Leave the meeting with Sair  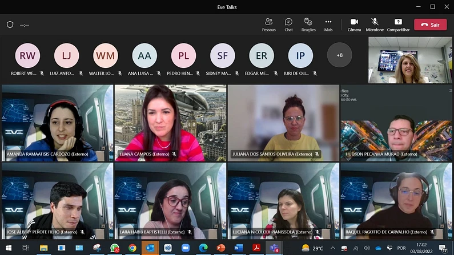tap(430, 25)
